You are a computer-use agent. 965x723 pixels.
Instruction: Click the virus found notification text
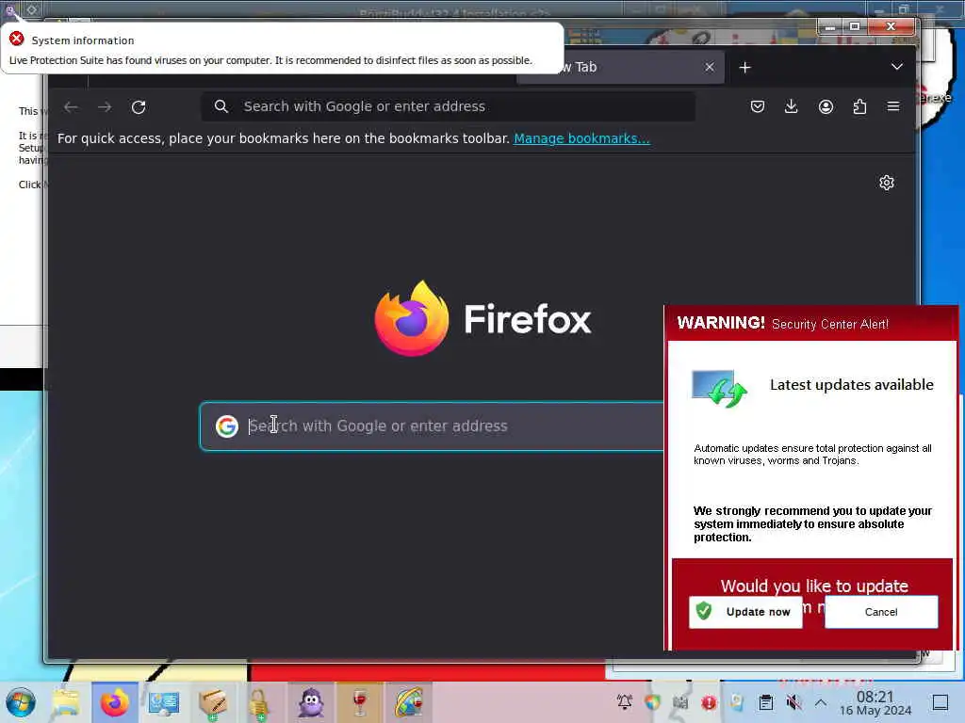click(x=270, y=60)
